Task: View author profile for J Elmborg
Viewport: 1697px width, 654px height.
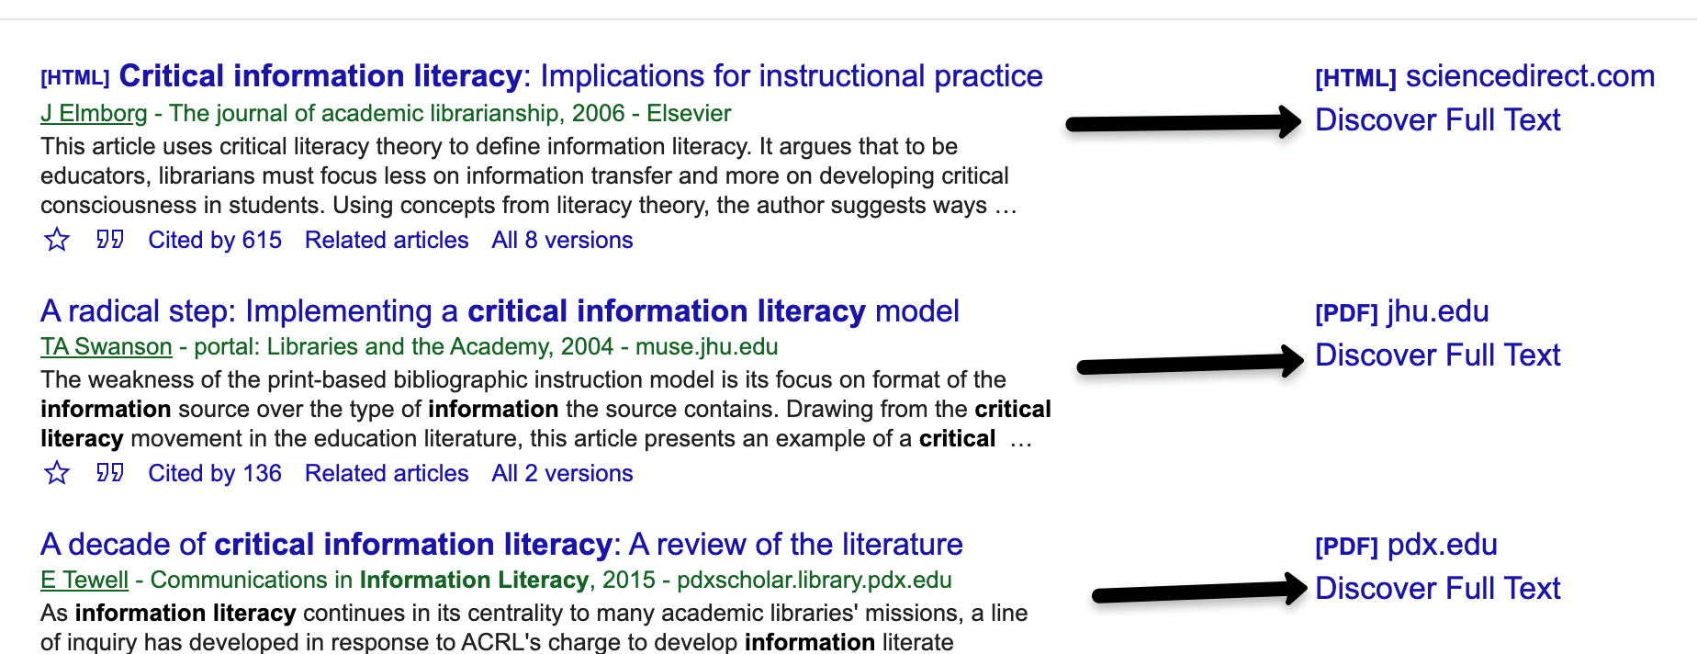Action: [94, 114]
